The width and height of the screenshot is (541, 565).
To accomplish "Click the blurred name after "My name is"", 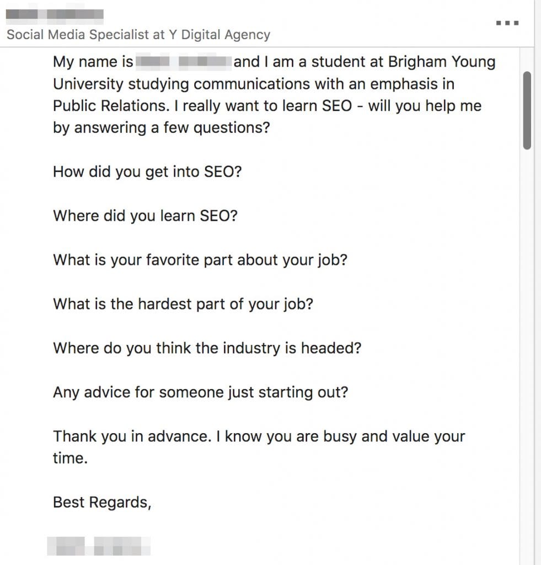I will click(183, 62).
